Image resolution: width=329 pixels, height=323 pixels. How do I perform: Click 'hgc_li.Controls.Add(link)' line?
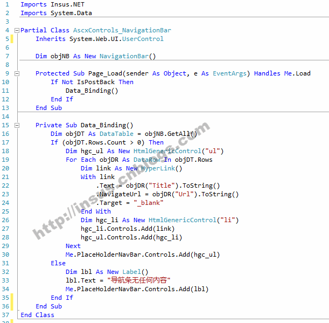click(x=128, y=229)
